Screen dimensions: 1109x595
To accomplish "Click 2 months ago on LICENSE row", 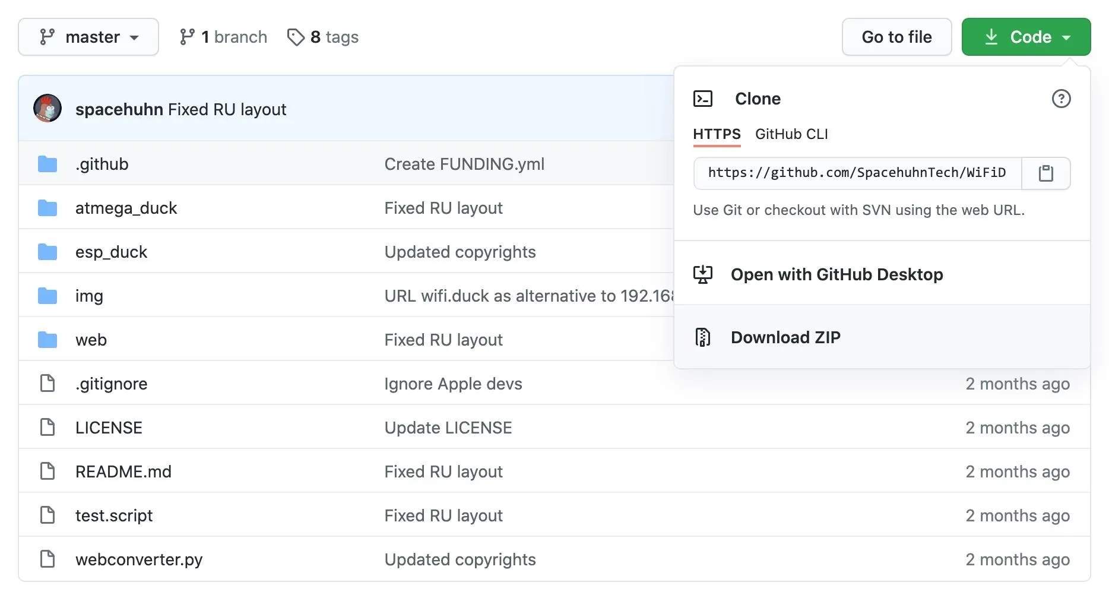I will coord(1018,428).
